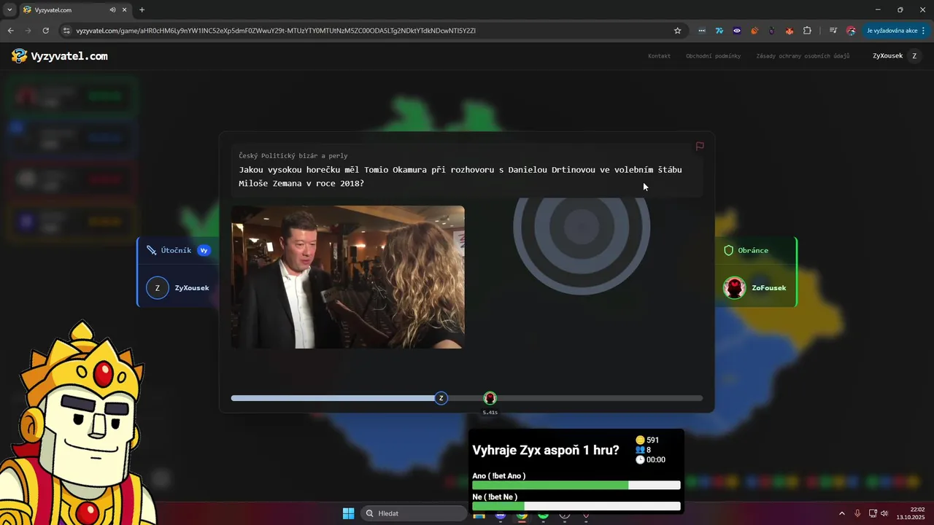Open the grey dotted browser extension
The height and width of the screenshot is (525, 934).
[x=702, y=31]
